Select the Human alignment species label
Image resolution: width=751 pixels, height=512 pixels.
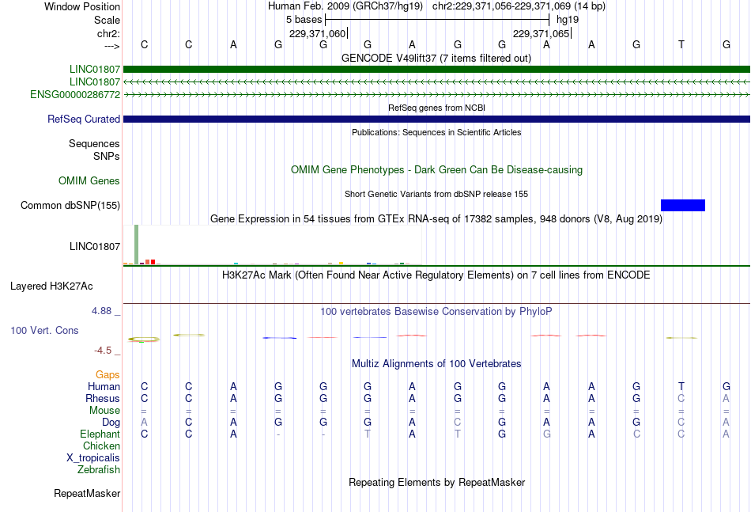pyautogui.click(x=104, y=386)
